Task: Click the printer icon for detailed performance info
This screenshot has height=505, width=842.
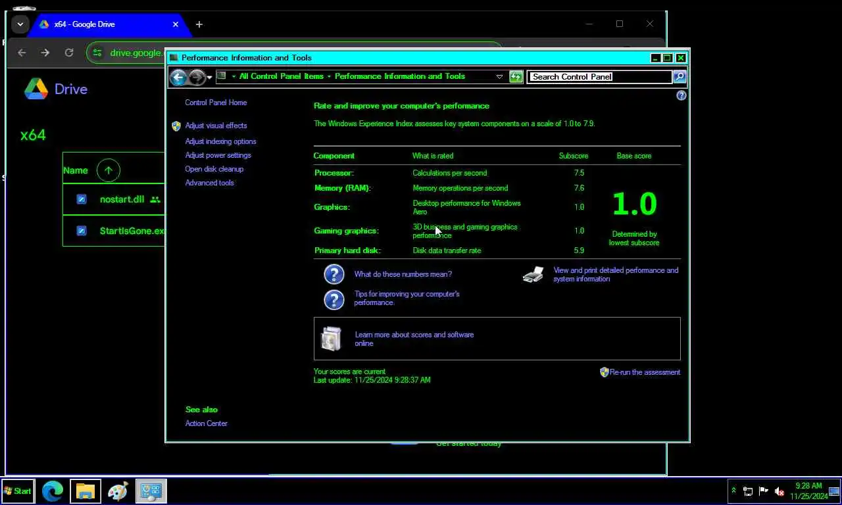Action: coord(533,274)
